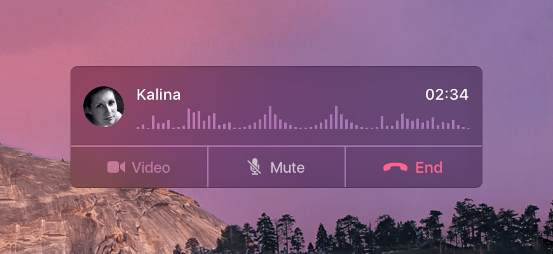Click the pine tree silhouettes on the desktop
Image resolution: width=553 pixels, height=254 pixels.
click(x=388, y=231)
